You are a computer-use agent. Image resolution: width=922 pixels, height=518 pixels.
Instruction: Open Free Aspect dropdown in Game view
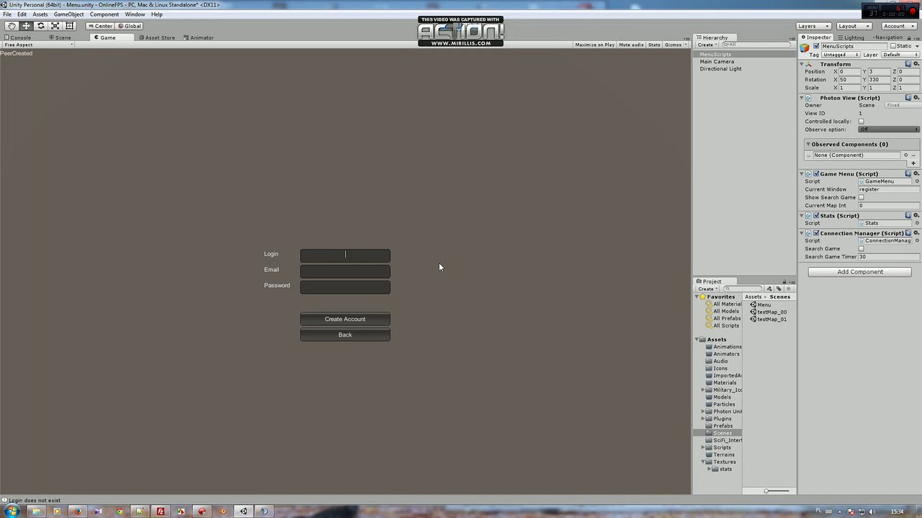coord(37,45)
